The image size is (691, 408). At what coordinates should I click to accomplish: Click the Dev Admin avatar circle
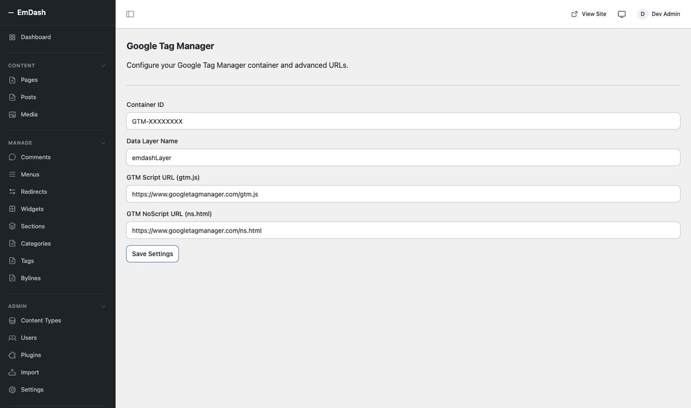tap(643, 14)
